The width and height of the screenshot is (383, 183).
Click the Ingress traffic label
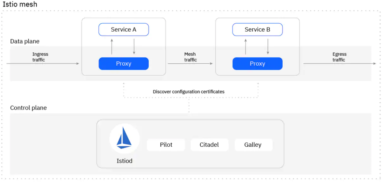[x=40, y=57]
